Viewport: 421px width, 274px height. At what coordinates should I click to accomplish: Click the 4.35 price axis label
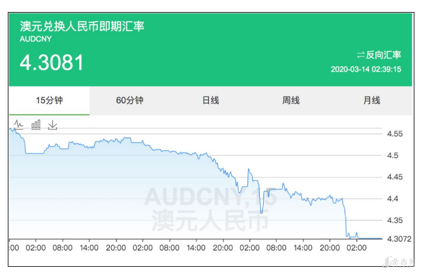tap(396, 220)
